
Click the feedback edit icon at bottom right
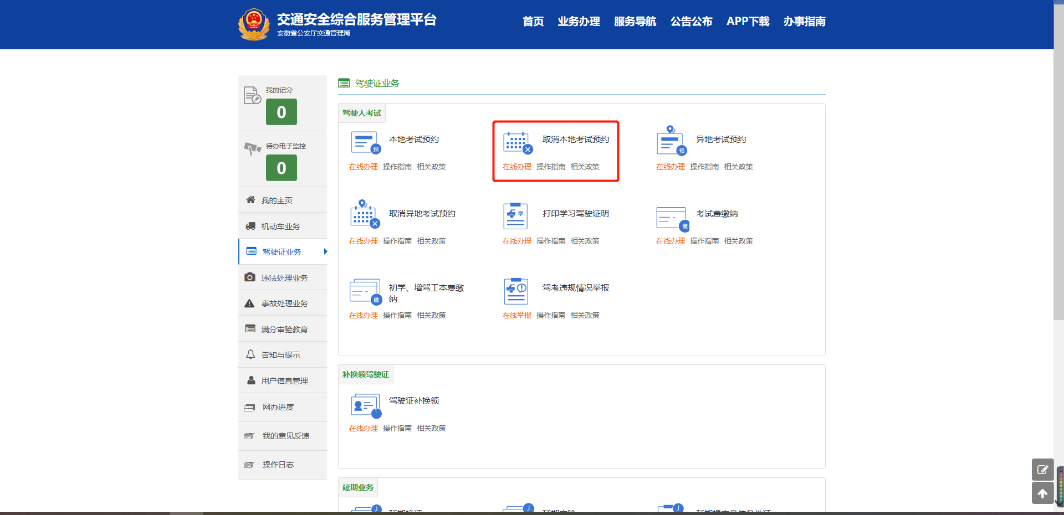point(1042,470)
